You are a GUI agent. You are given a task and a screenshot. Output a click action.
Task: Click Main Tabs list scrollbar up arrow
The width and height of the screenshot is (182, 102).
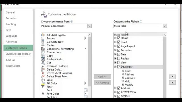(x=165, y=35)
